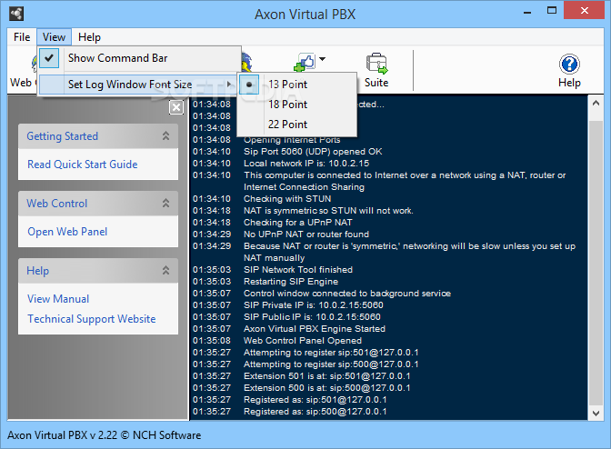Click log line 'Sip Port 5060 (UDP) opened OK'
This screenshot has width=611, height=449.
313,152
